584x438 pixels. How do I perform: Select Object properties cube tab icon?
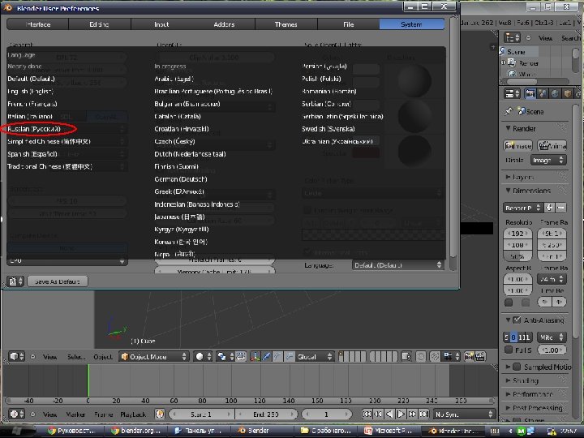coord(567,93)
